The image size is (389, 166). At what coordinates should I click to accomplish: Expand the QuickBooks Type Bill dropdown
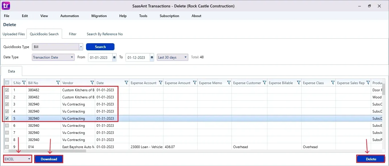[81, 47]
